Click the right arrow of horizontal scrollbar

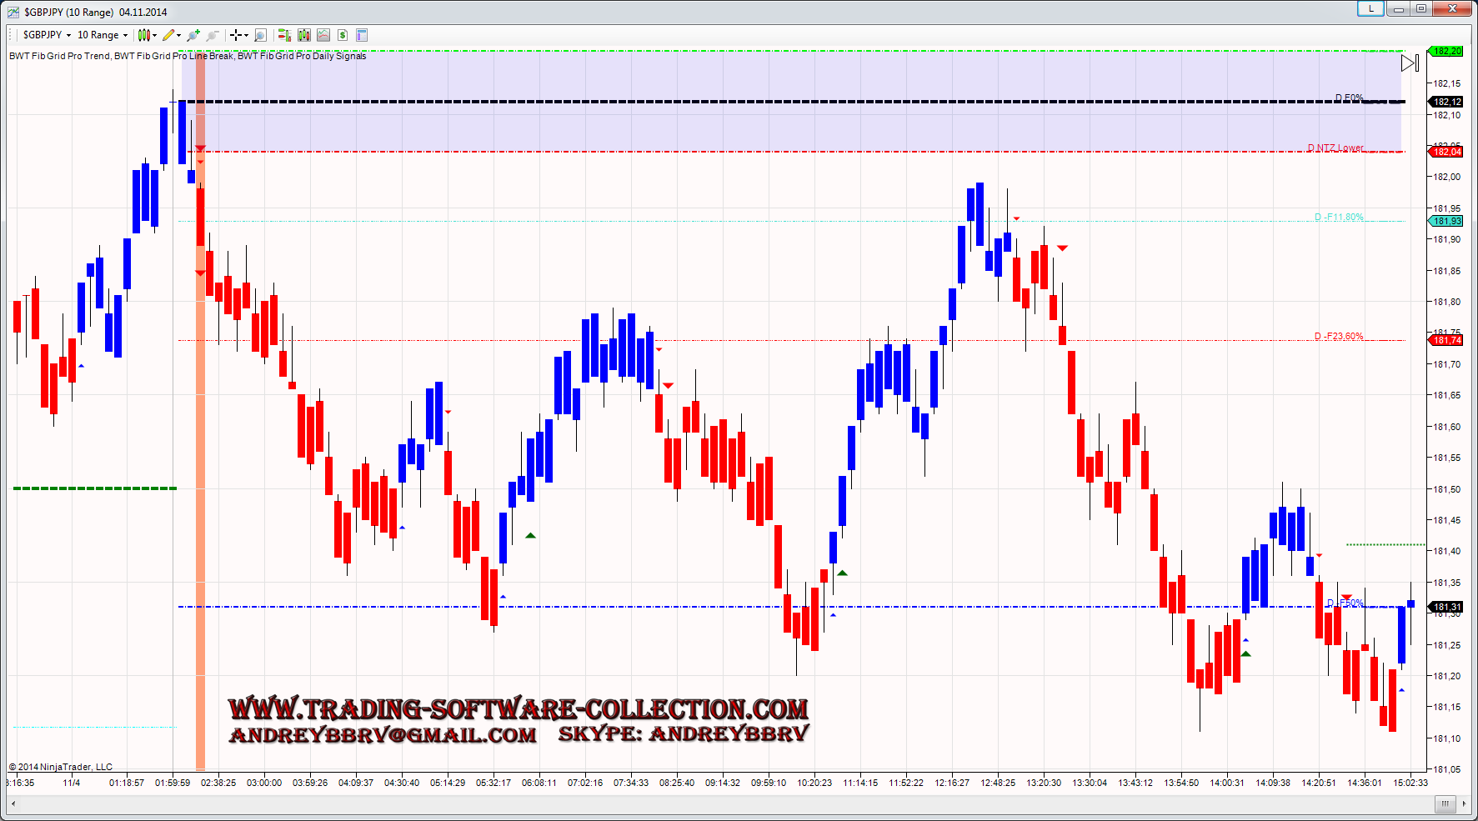pyautogui.click(x=1464, y=804)
